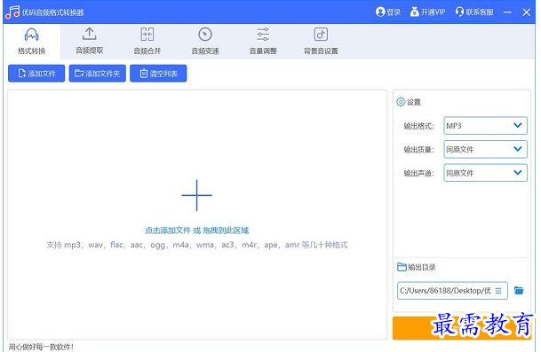Close the converter window
Screen dimensions: 541x352
(x=527, y=12)
